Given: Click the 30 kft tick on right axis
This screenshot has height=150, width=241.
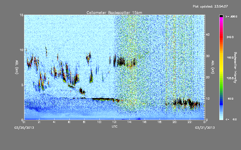Looking at the screenshot, I should tap(208, 56).
